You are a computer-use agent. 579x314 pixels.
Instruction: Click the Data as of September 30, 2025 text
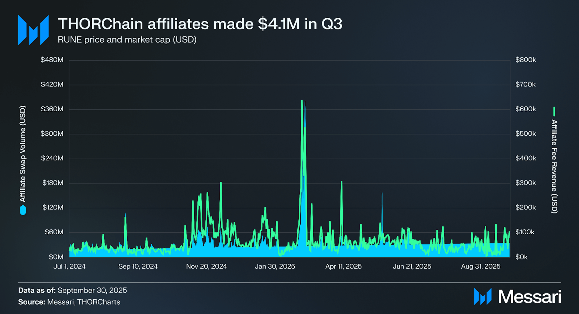click(72, 290)
